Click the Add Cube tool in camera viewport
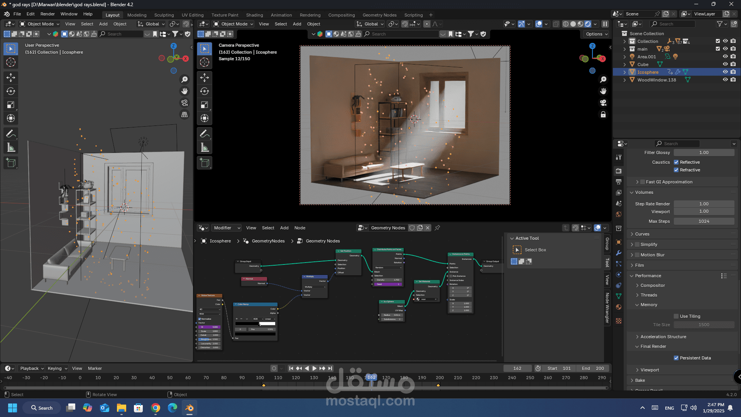 click(x=205, y=163)
